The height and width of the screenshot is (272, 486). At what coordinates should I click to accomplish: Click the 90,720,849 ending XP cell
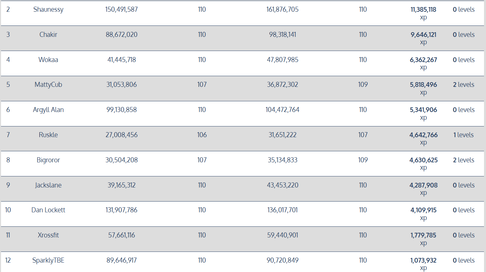(282, 261)
